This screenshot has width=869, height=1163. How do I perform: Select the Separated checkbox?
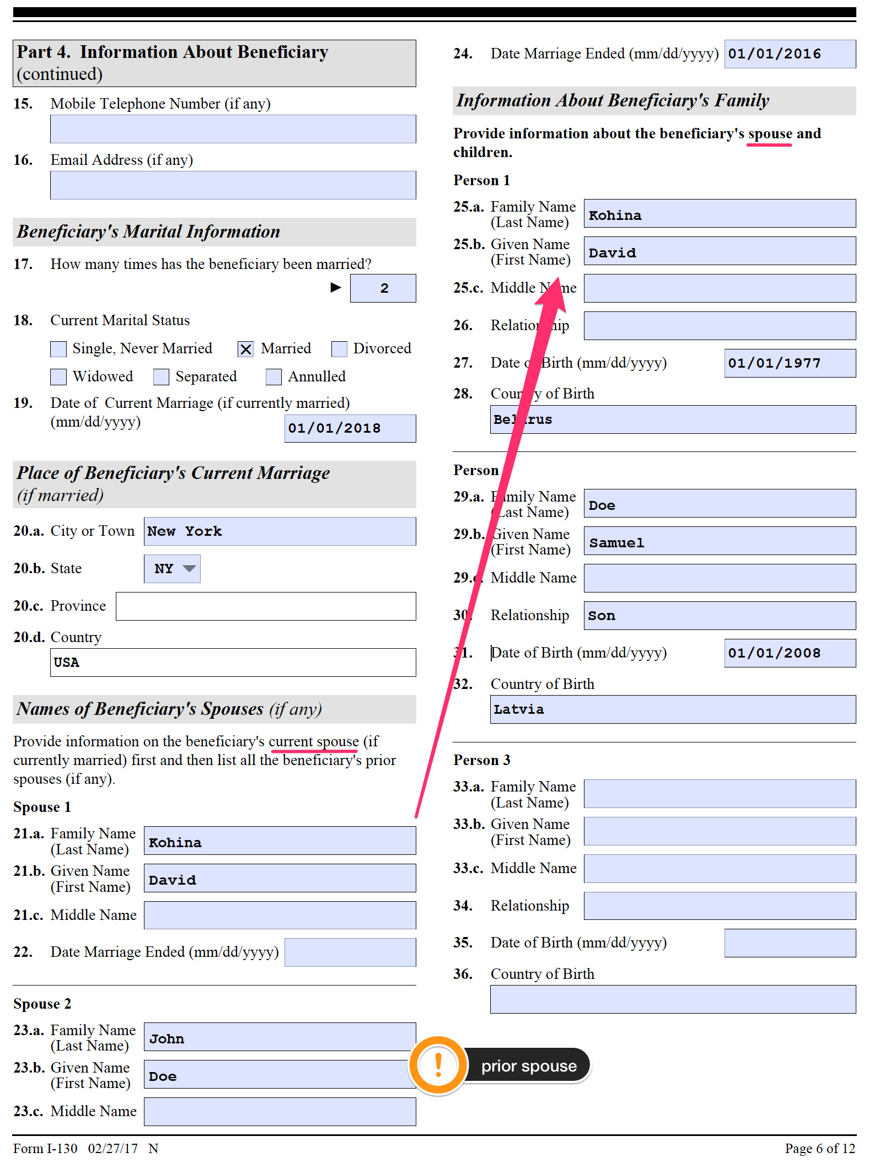(161, 377)
